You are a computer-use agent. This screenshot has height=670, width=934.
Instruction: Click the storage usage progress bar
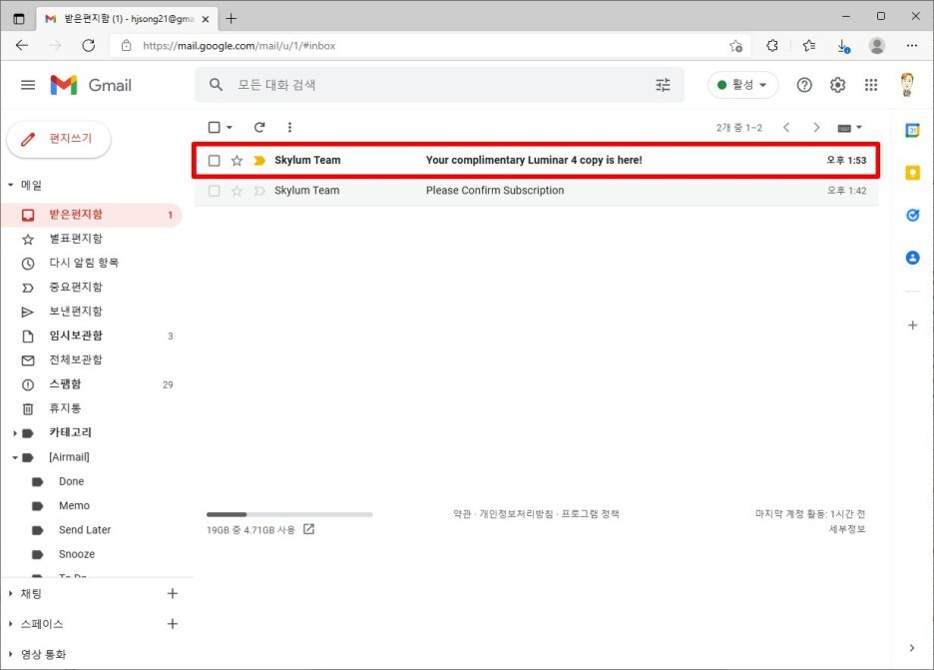(x=289, y=514)
